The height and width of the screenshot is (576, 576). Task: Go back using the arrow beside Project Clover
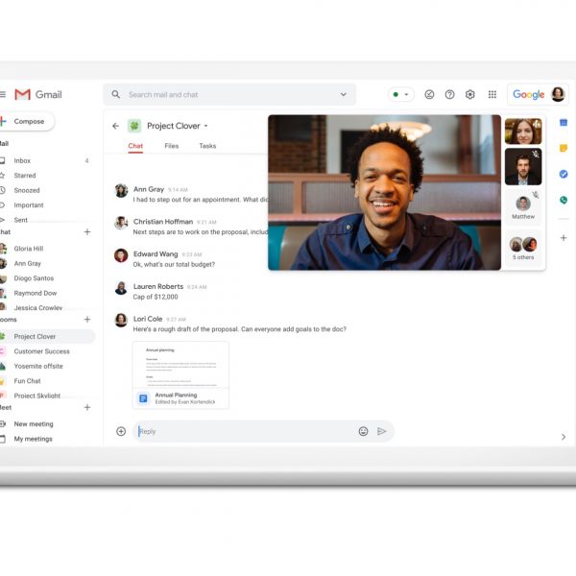pyautogui.click(x=116, y=126)
